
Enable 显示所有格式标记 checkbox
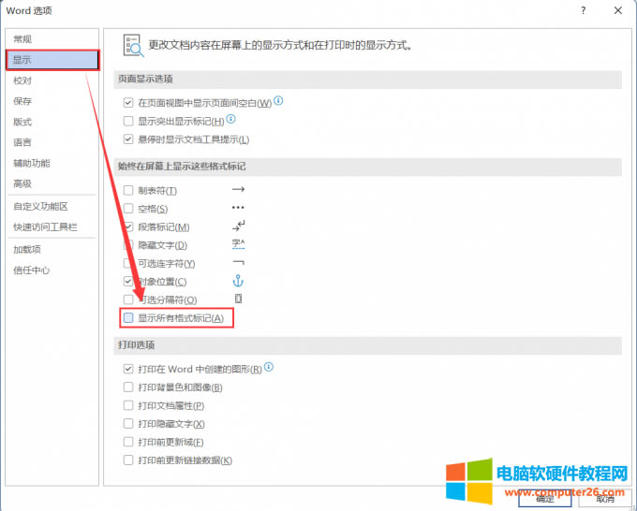129,318
